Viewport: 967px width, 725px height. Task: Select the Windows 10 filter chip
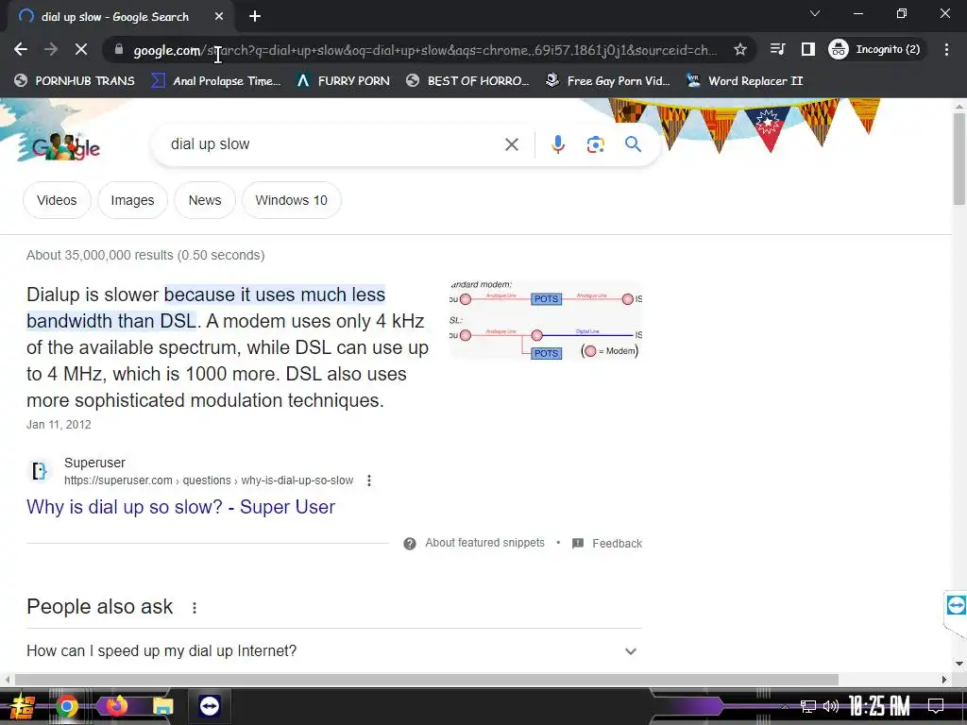click(291, 200)
